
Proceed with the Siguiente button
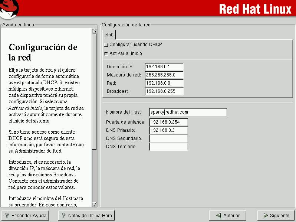(276, 215)
